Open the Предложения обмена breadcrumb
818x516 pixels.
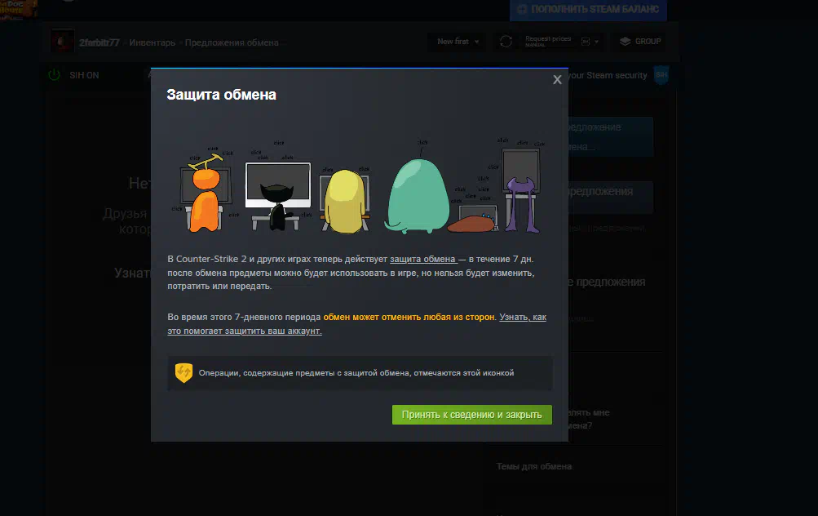click(232, 42)
